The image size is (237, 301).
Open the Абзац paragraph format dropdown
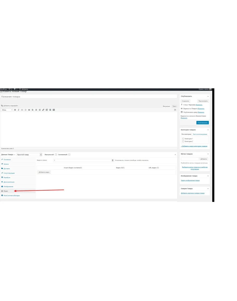pyautogui.click(x=7, y=110)
